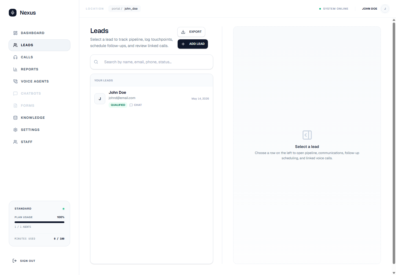The width and height of the screenshot is (396, 275).
Task: Click the panel icon above Select a lead
Action: 307,135
